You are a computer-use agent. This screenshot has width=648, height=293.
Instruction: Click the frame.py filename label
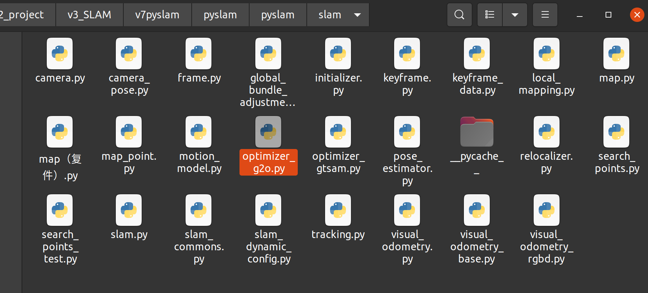click(x=199, y=78)
